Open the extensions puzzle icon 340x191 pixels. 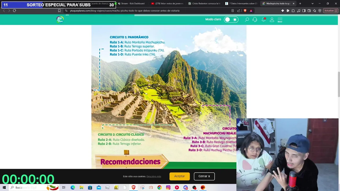click(293, 11)
